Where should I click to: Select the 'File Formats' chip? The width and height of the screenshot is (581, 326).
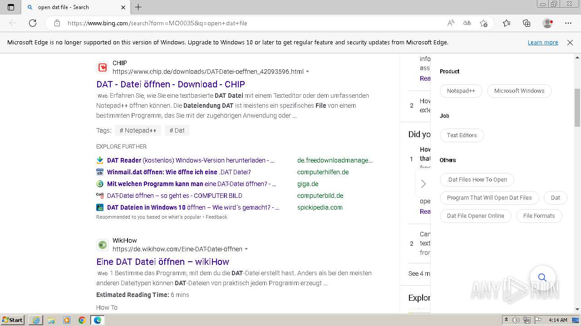coord(539,216)
